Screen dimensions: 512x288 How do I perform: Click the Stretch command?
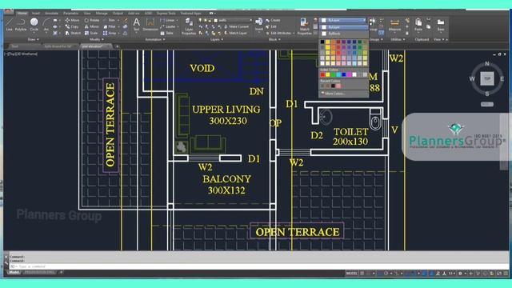[x=73, y=33]
